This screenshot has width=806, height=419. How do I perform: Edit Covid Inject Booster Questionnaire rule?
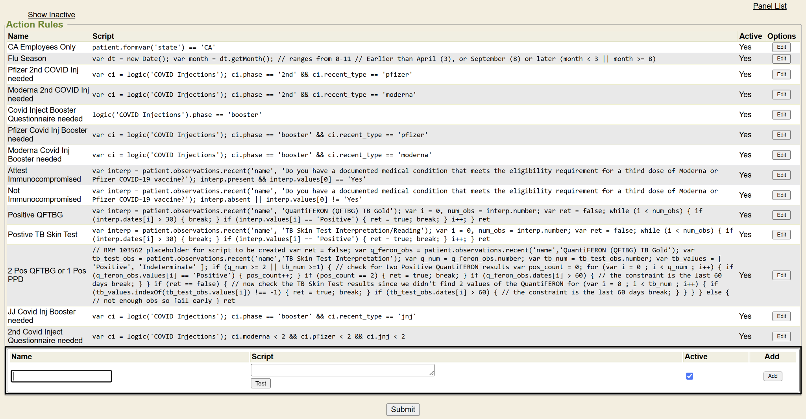coord(781,114)
